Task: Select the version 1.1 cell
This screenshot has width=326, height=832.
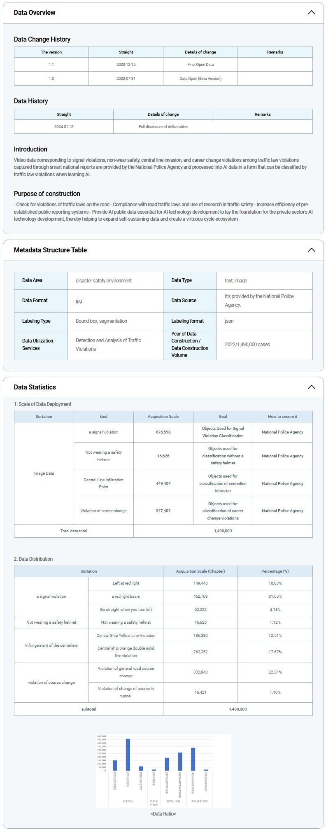Action: (51, 65)
